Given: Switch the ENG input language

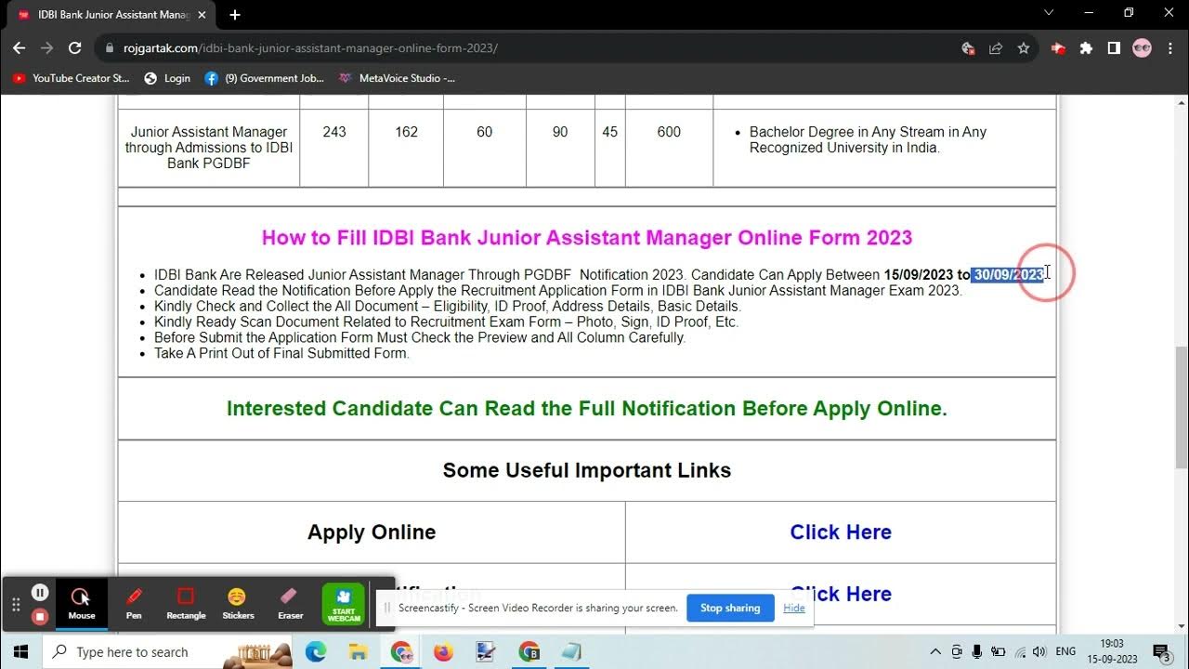Looking at the screenshot, I should (1065, 651).
